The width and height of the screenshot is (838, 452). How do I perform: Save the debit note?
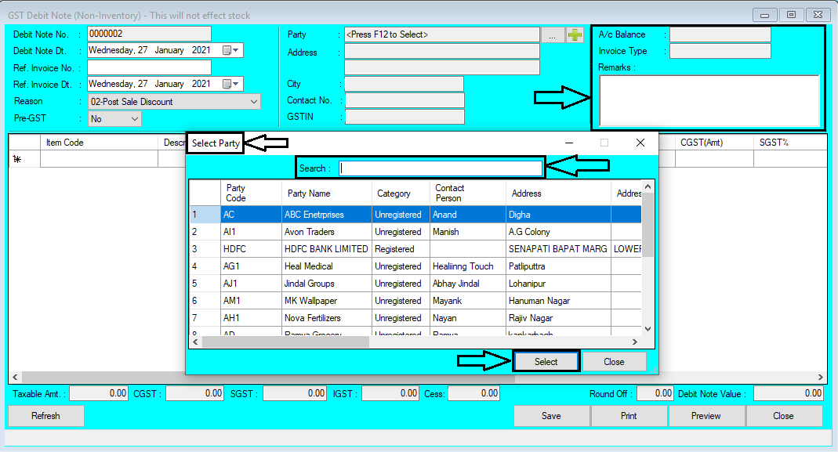(551, 416)
